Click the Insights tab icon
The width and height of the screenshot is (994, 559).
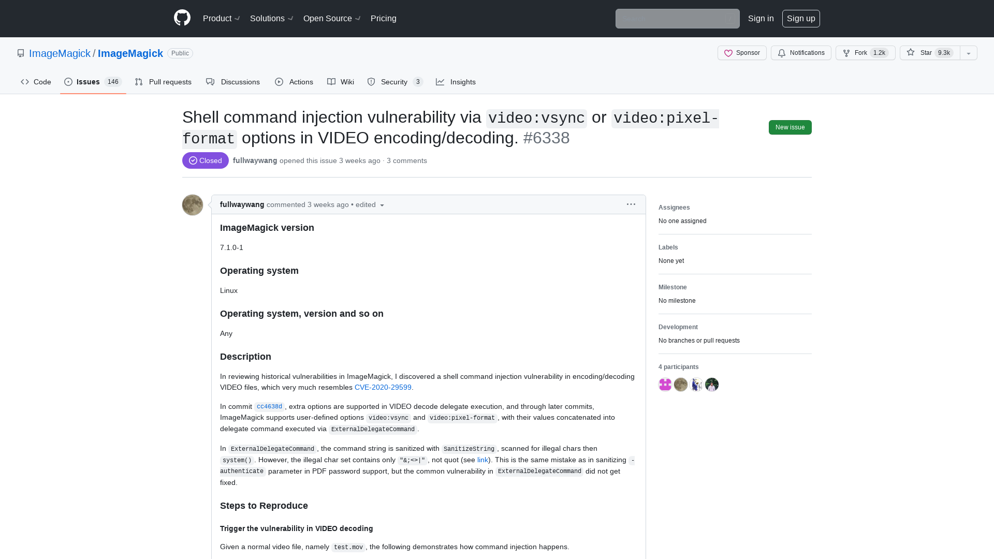point(440,82)
